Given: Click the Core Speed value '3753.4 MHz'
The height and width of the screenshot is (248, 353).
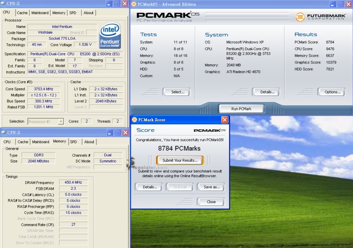Looking at the screenshot, I should pyautogui.click(x=44, y=89).
